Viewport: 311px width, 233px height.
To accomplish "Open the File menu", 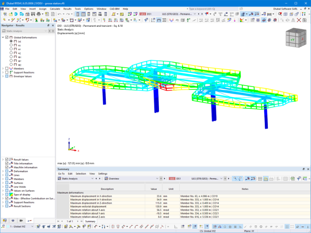I will (7, 9).
